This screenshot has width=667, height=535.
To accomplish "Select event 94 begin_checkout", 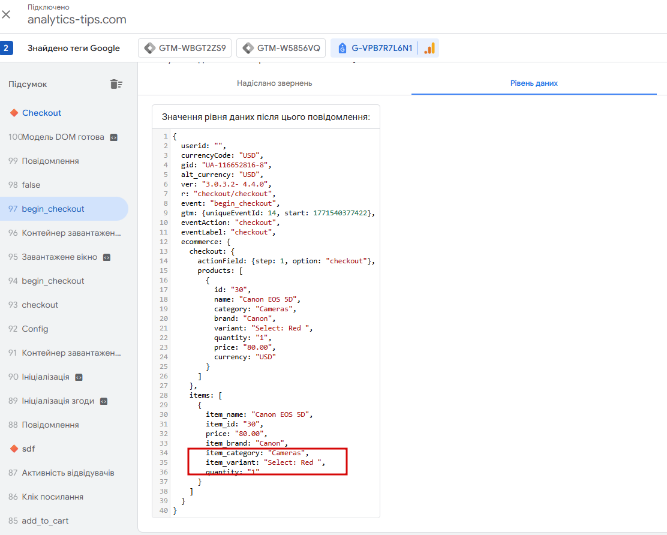I will pyautogui.click(x=64, y=281).
